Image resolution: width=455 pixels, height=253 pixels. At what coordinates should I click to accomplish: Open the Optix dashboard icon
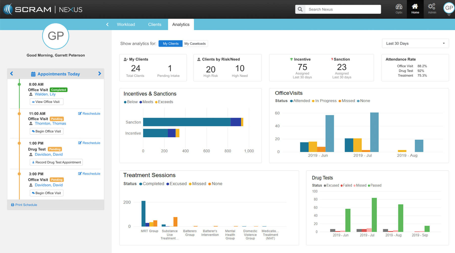(x=399, y=7)
